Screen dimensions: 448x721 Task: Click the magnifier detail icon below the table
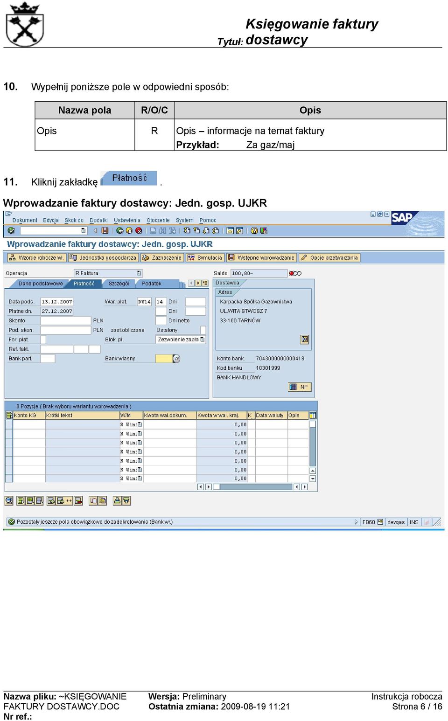coord(9,500)
